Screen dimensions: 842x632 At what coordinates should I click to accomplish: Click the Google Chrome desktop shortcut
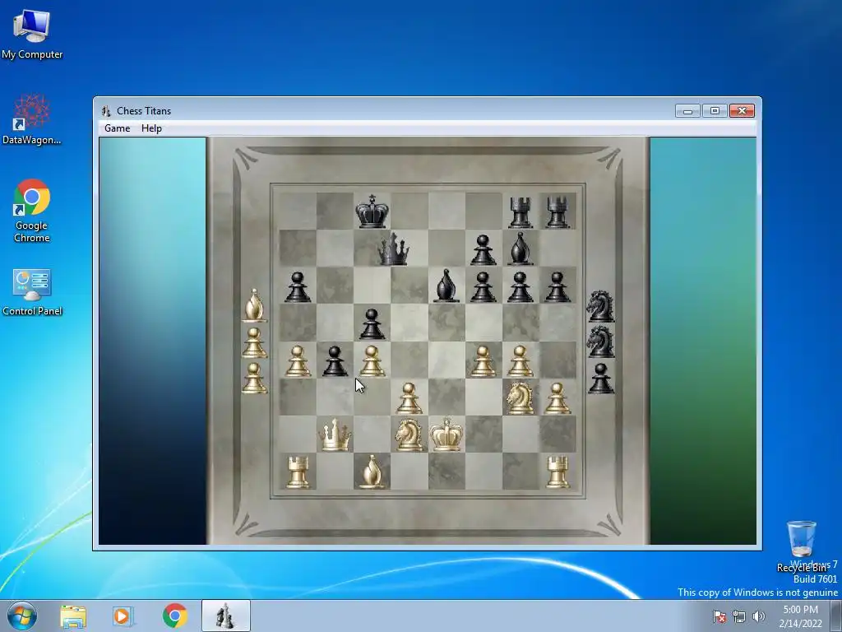[32, 211]
